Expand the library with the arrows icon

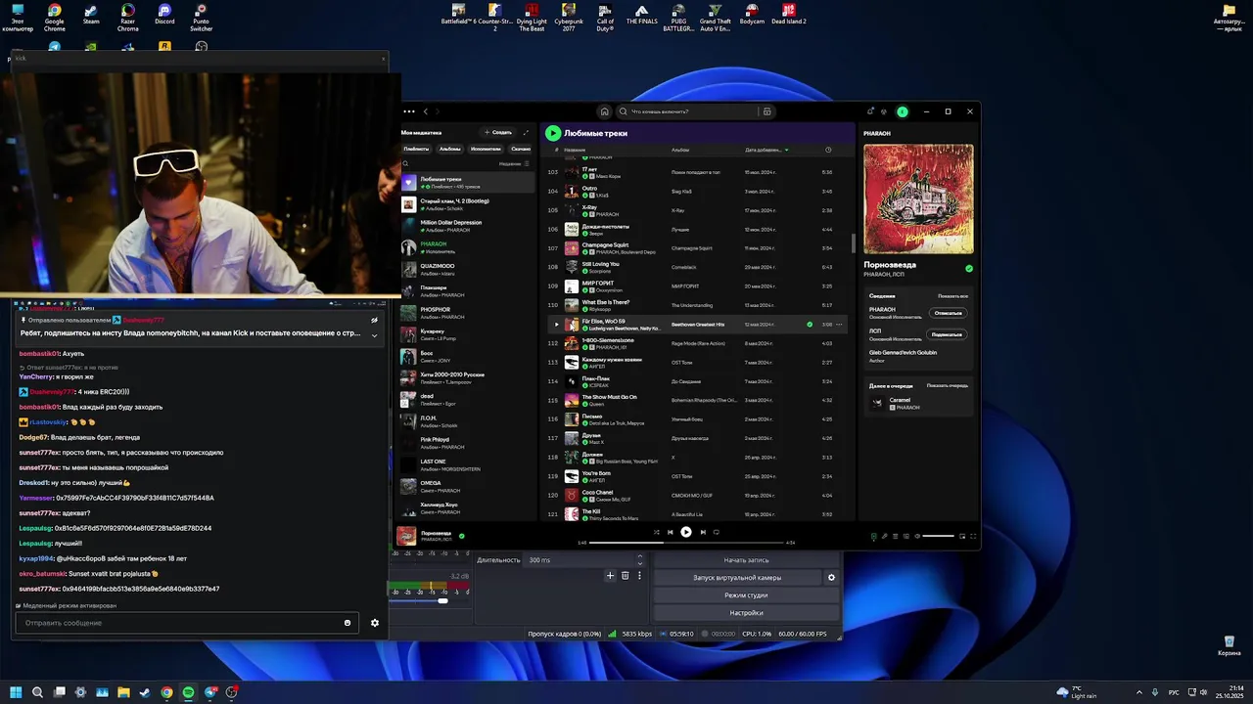coord(526,132)
